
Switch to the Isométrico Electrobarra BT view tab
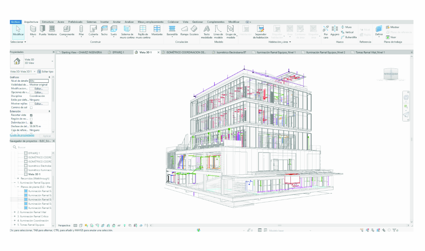(231, 52)
